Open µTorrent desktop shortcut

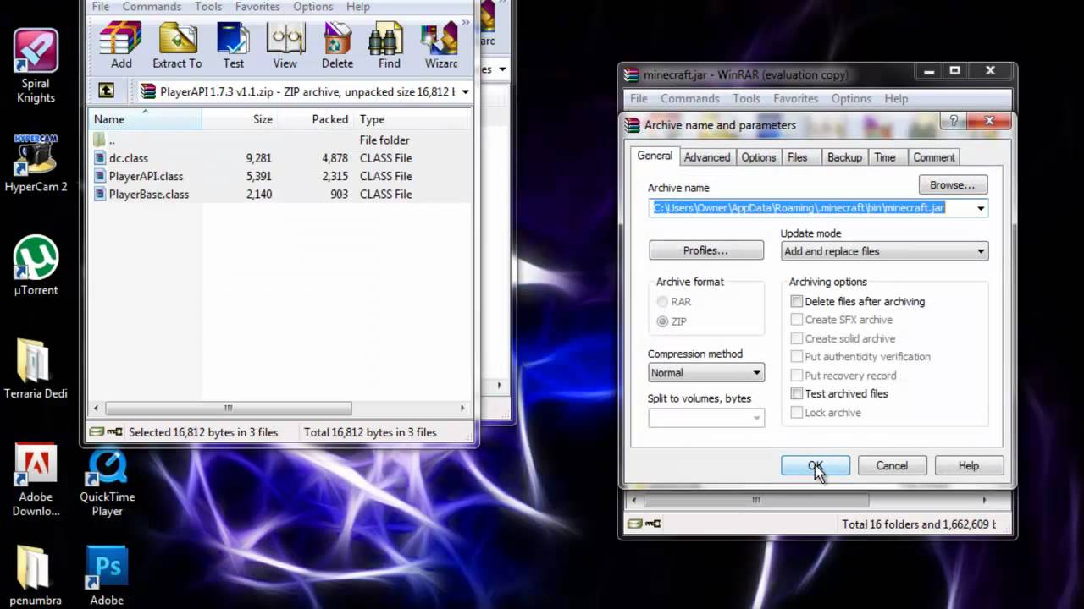point(36,265)
